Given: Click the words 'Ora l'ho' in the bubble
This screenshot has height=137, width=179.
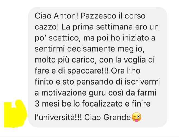Looking at the screenshot, I should click(126, 71).
